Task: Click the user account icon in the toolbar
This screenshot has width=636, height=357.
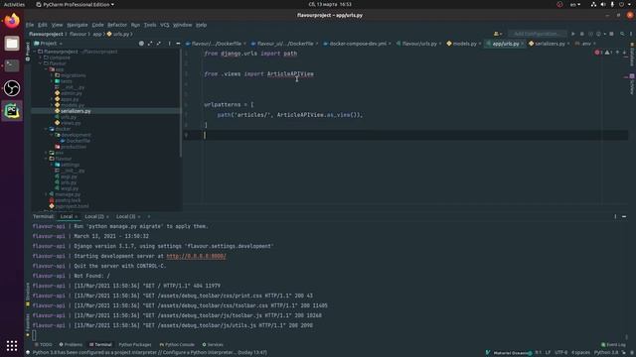Action: click(497, 34)
